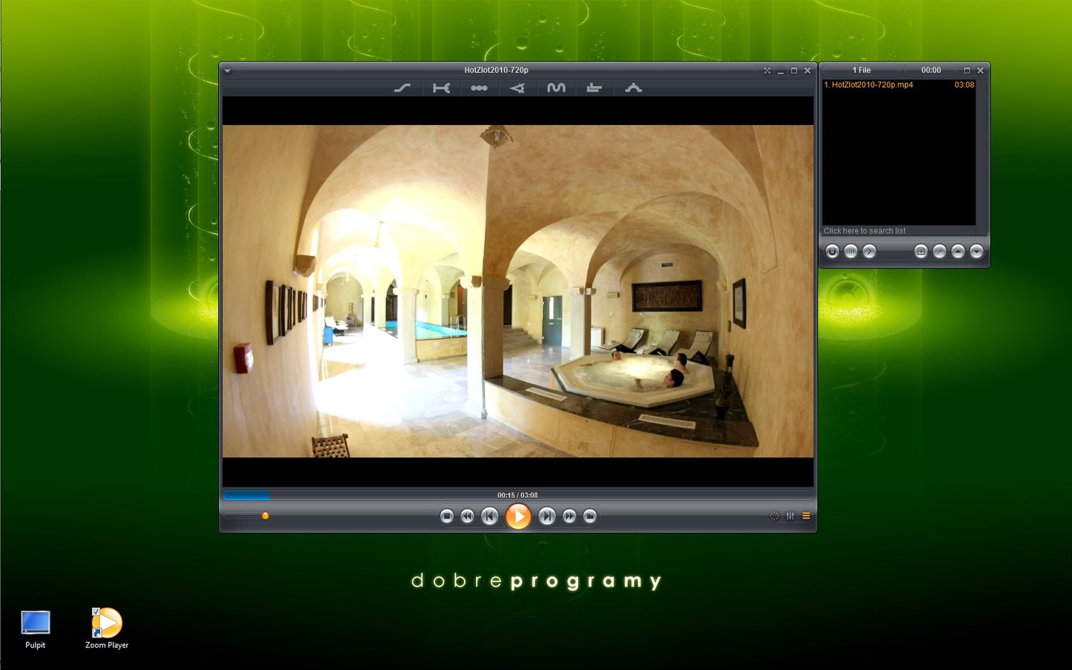The image size is (1072, 670).
Task: Maximize the playlist window
Action: [967, 71]
